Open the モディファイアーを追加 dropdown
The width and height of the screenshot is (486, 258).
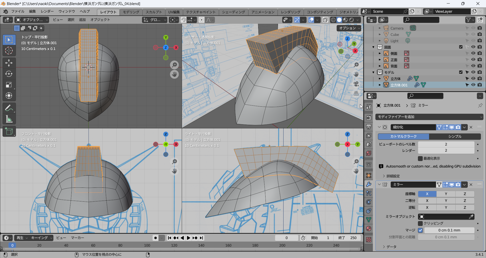(429, 117)
